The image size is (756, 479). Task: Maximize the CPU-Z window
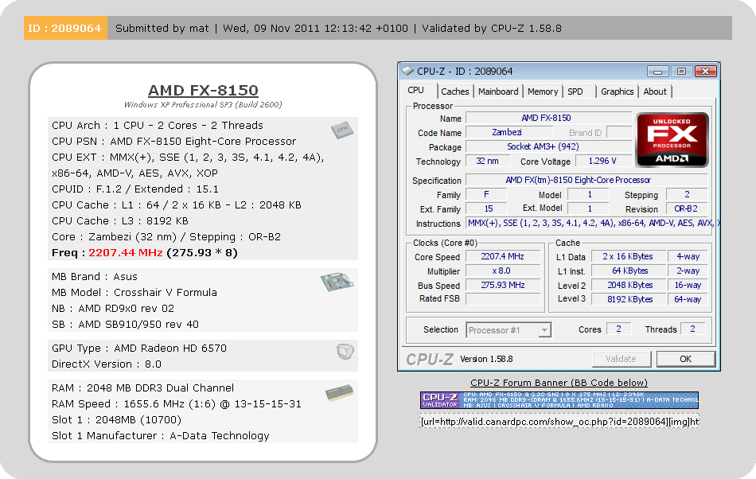click(x=681, y=72)
